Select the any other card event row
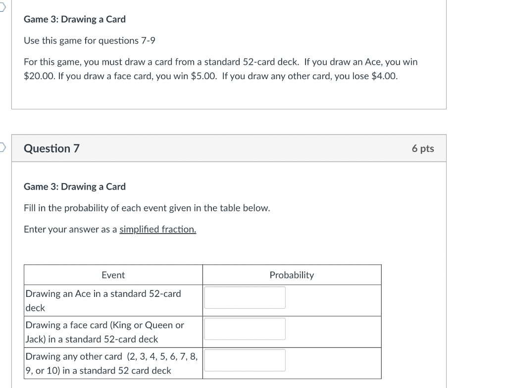The width and height of the screenshot is (507, 388). (x=113, y=363)
